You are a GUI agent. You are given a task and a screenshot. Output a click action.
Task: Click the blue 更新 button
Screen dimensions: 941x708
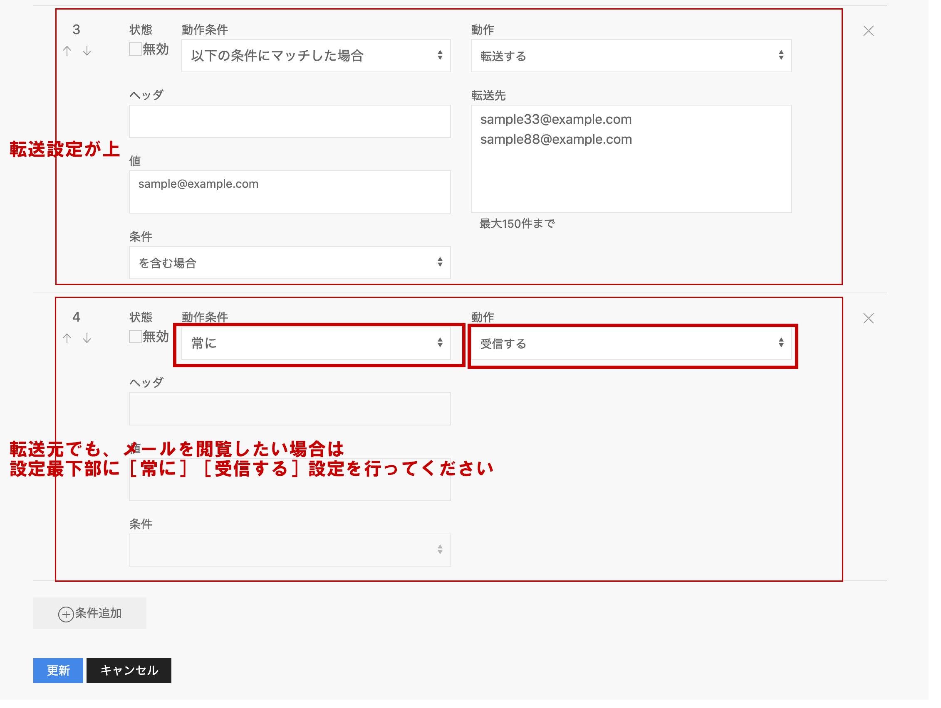point(58,671)
